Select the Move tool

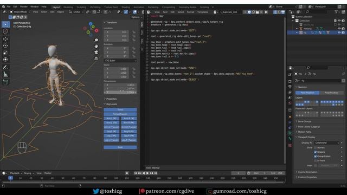coord(5,39)
